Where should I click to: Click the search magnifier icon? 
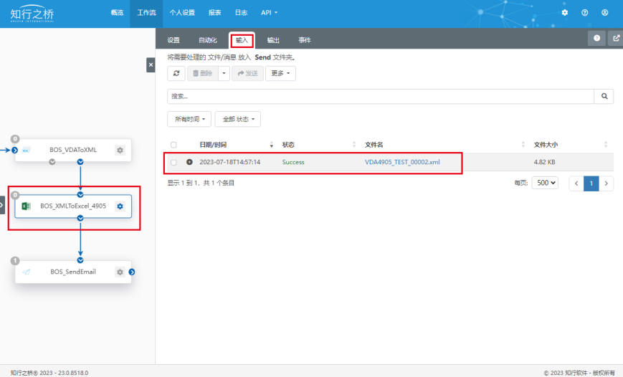604,96
